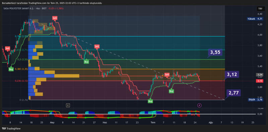Select the purple 3,12 price callout
The image size is (268, 132).
(232, 75)
